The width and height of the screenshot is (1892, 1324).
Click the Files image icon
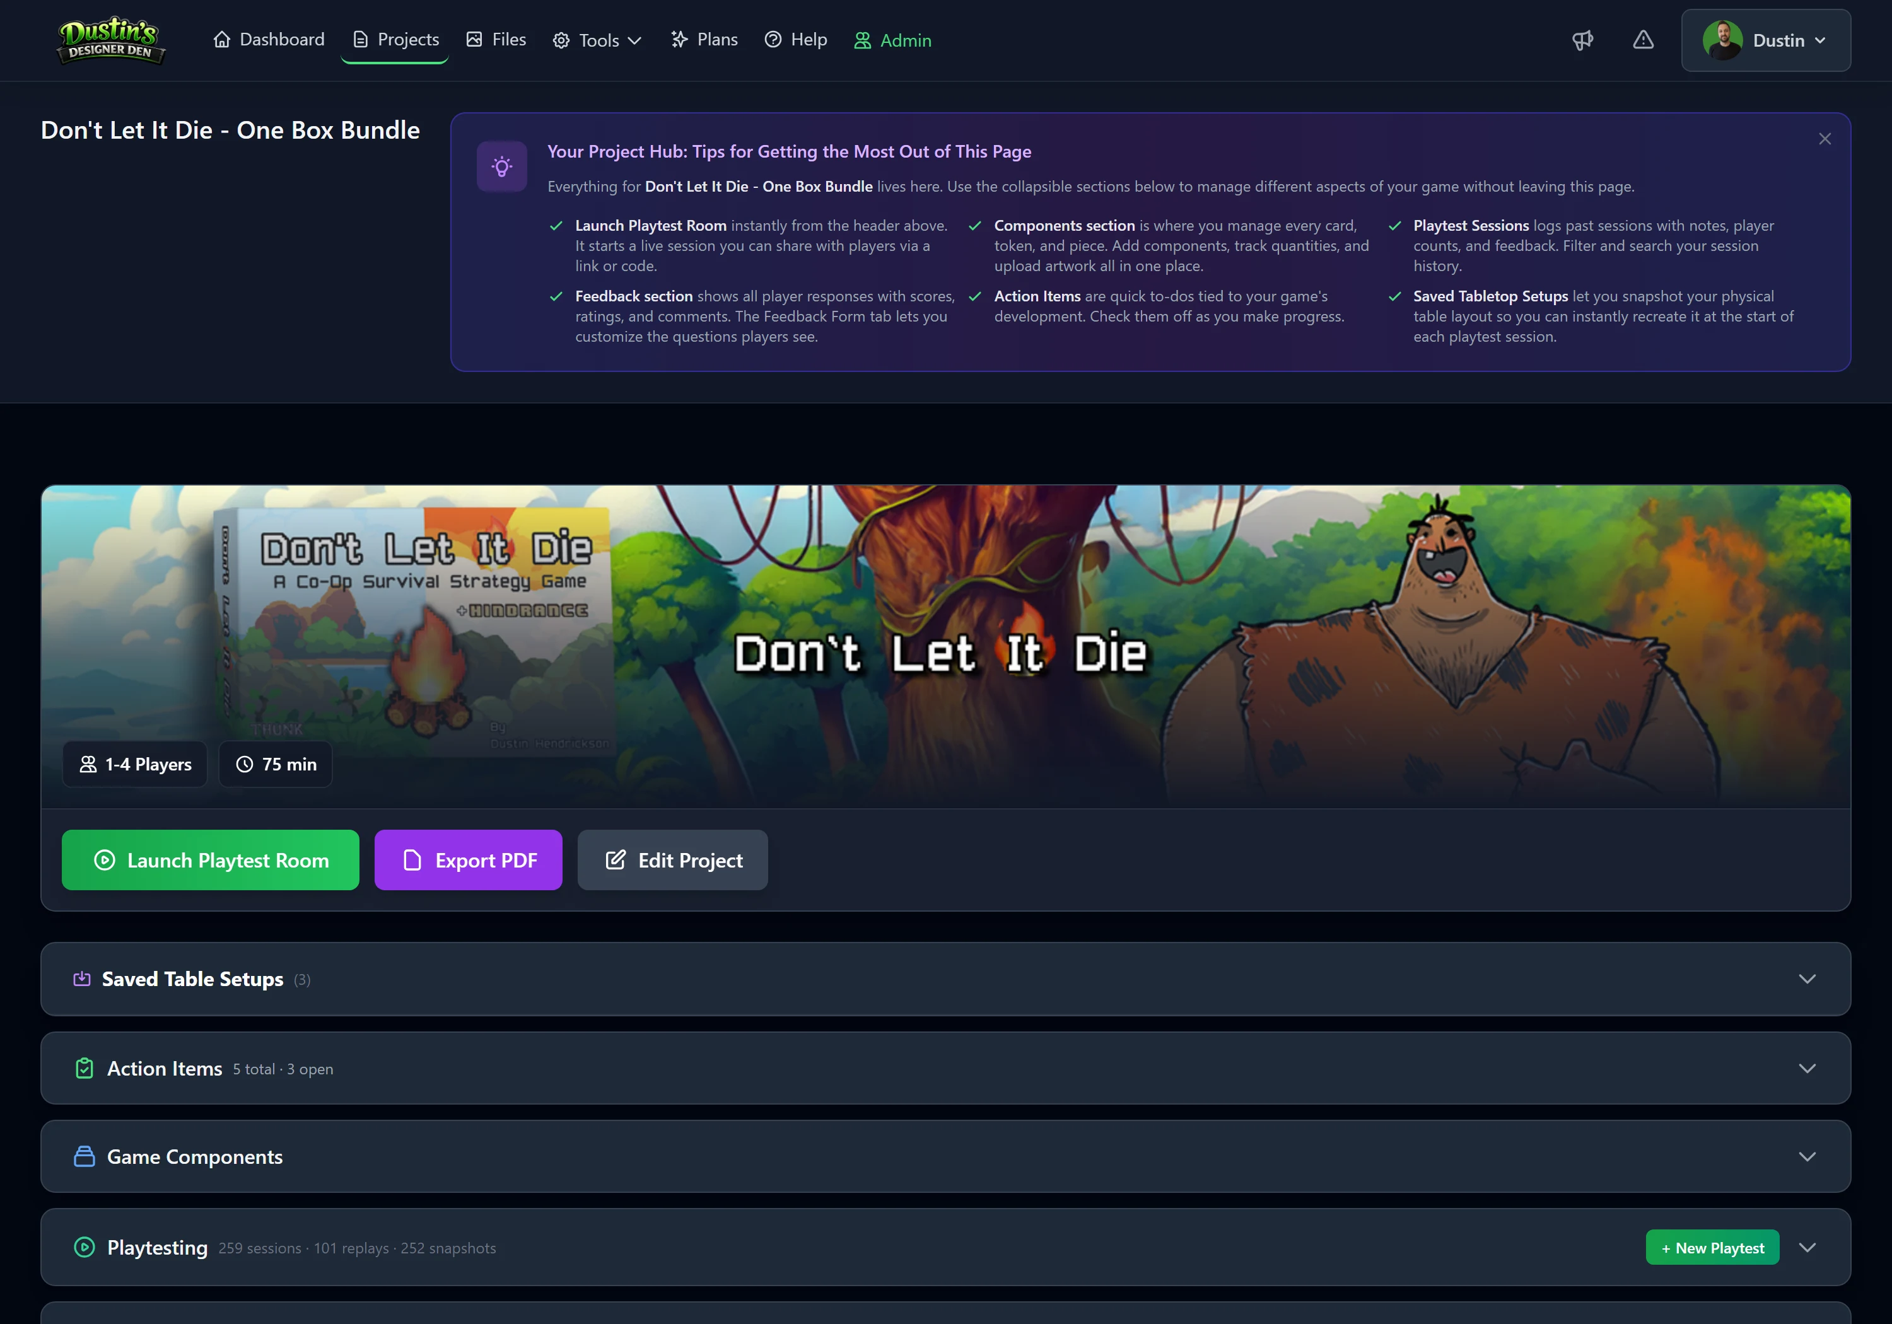(474, 40)
